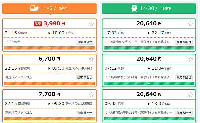Click the 6,700 円 price
The height and width of the screenshot is (123, 200).
pos(49,59)
